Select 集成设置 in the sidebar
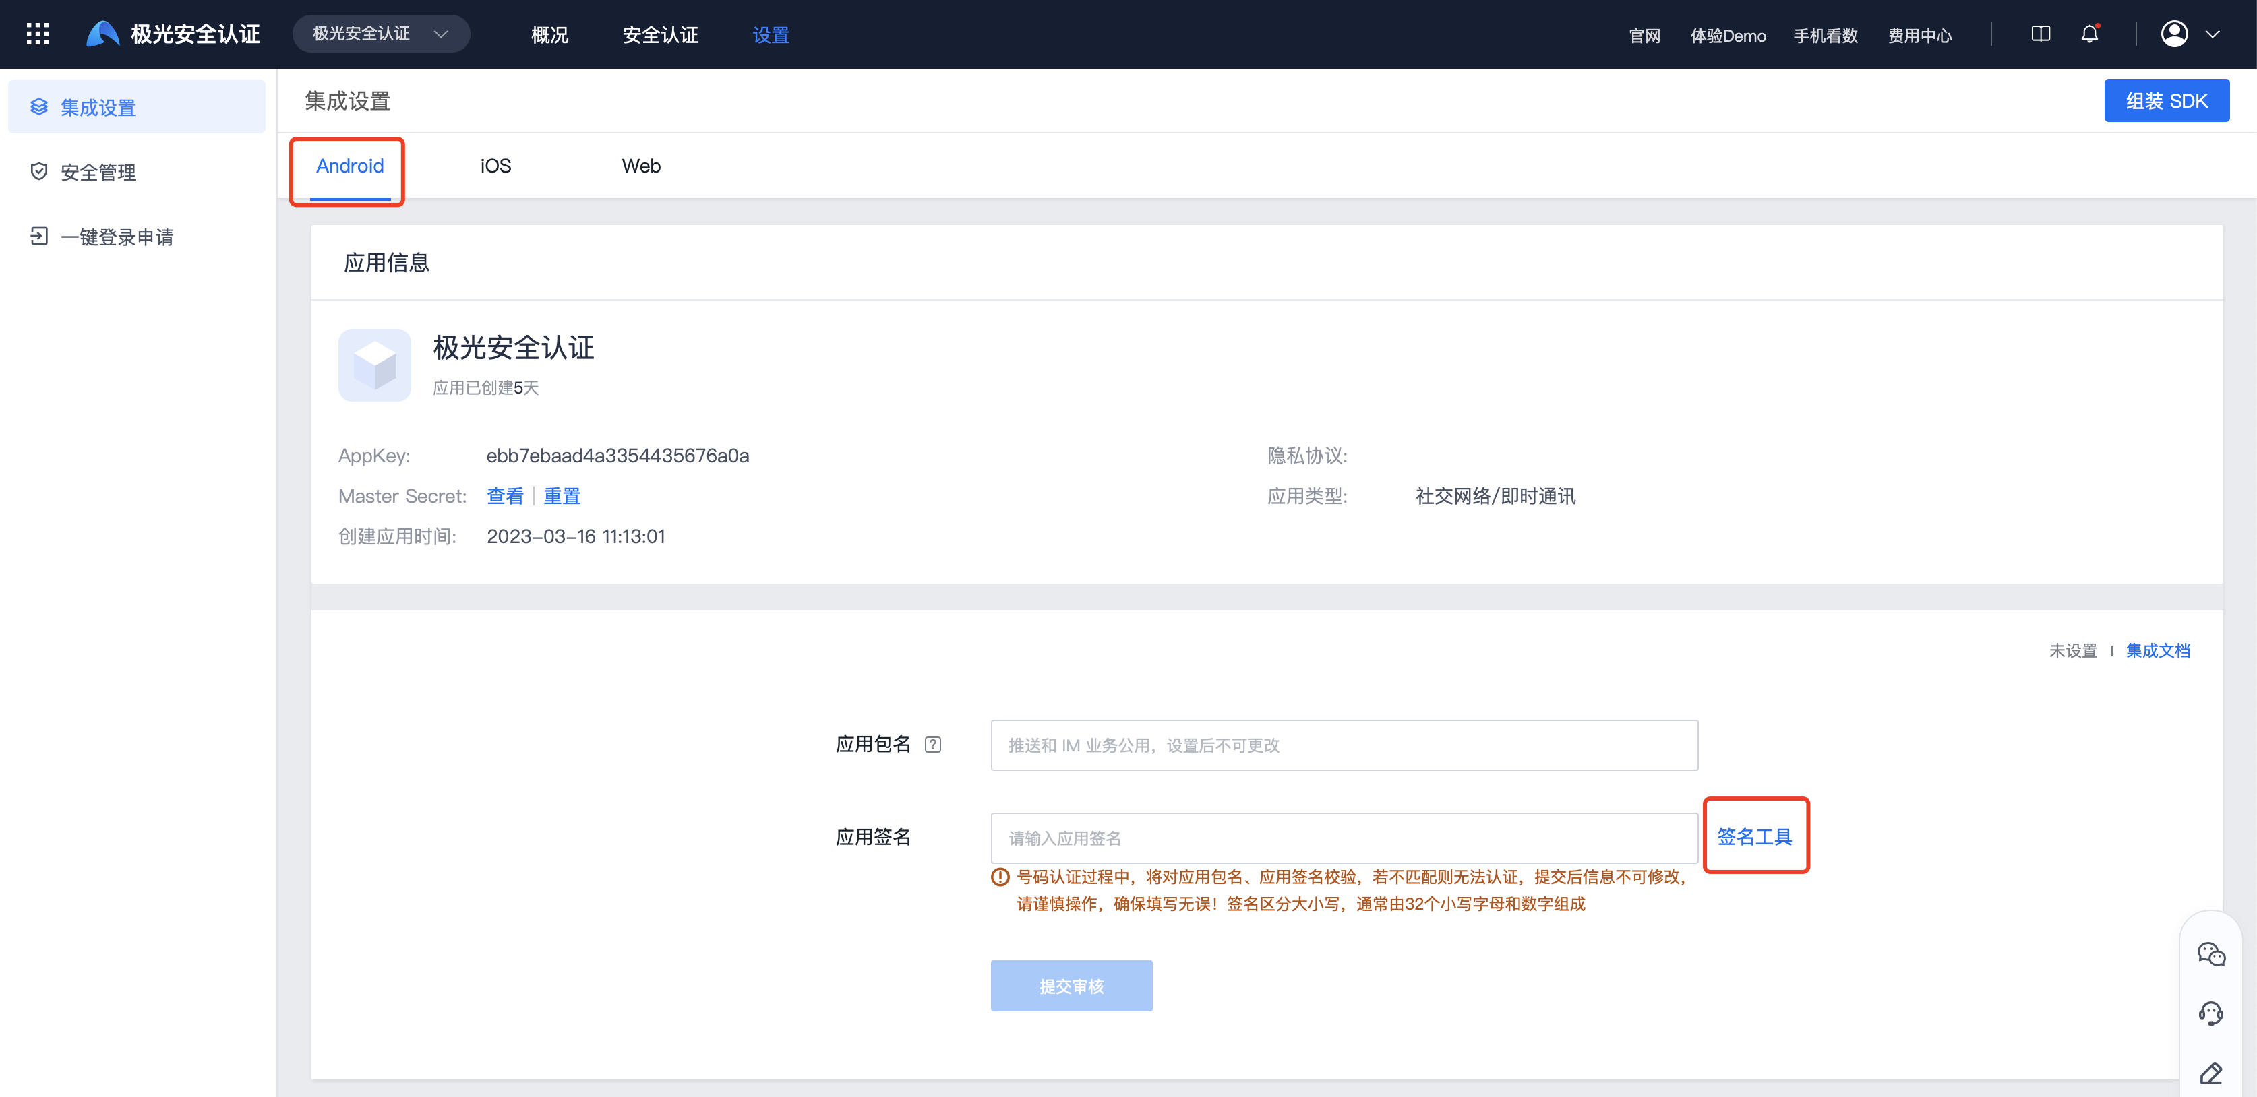Screen dimensions: 2257x1097 (x=137, y=107)
